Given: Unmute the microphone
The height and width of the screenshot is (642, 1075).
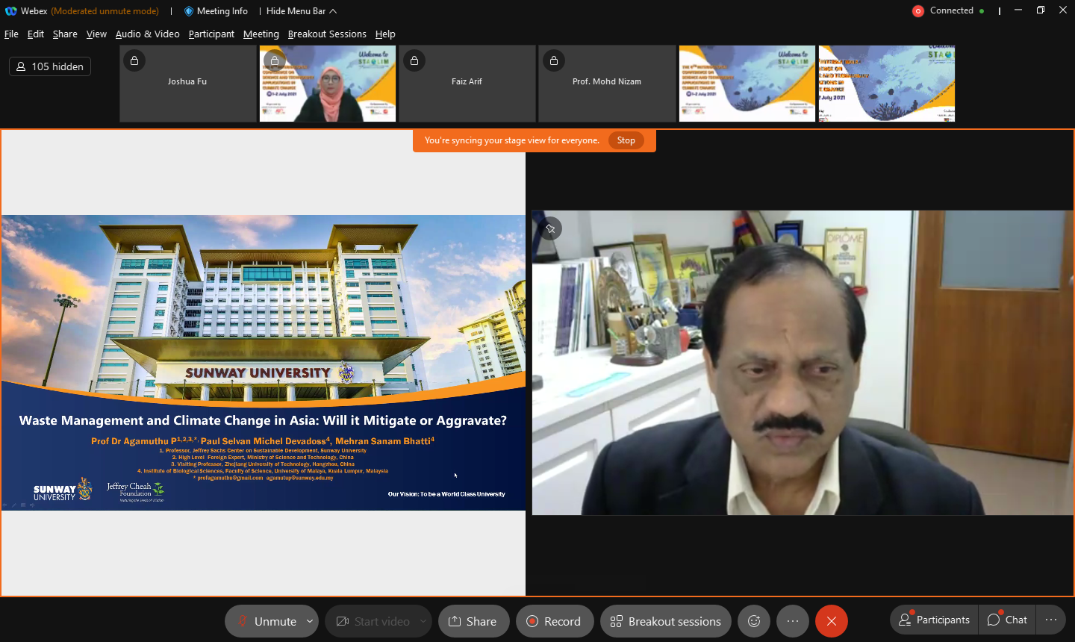Looking at the screenshot, I should [267, 621].
